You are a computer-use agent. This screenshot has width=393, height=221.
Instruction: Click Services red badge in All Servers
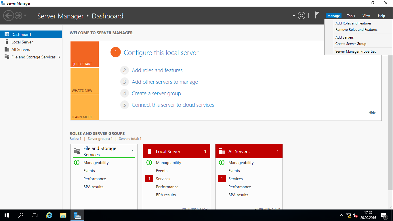pyautogui.click(x=222, y=179)
